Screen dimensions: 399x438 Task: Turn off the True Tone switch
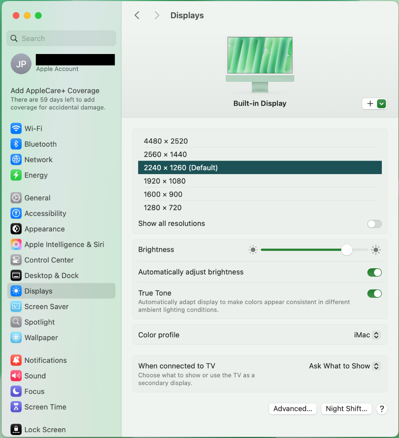pyautogui.click(x=375, y=293)
